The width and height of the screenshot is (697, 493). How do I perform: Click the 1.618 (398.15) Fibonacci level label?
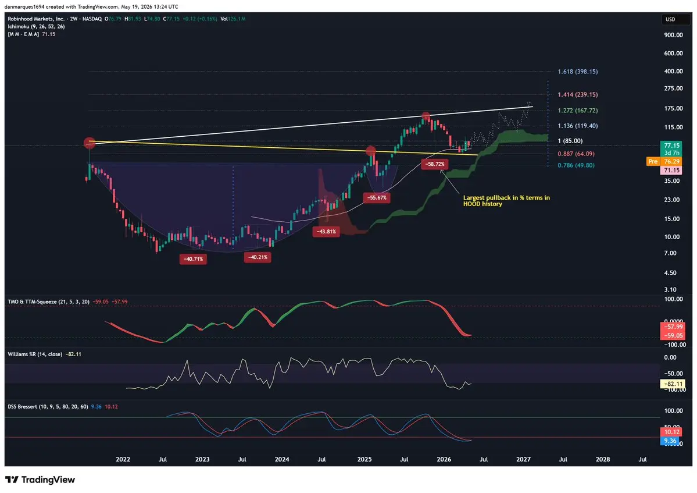578,71
